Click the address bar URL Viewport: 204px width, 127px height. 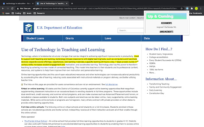pos(106,9)
